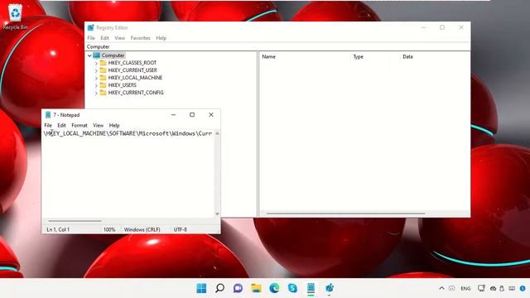Image resolution: width=530 pixels, height=298 pixels.
Task: Launch Microsoft Edge from taskbar
Action: (274, 288)
